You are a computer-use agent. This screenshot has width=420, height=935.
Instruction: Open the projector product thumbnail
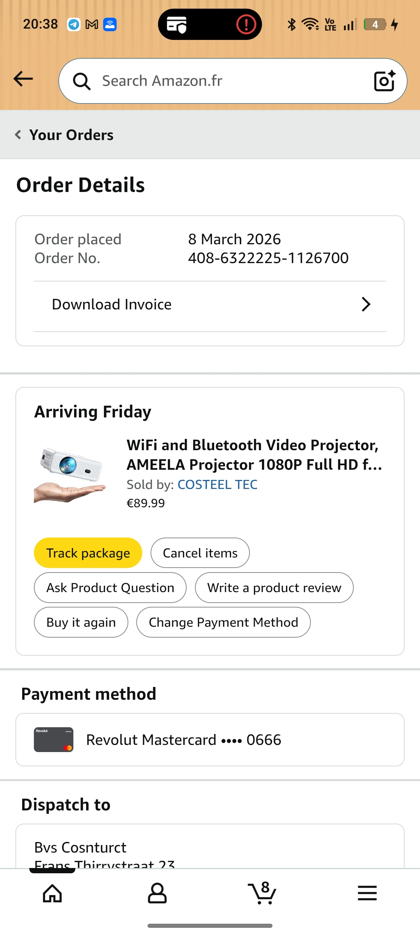70,474
